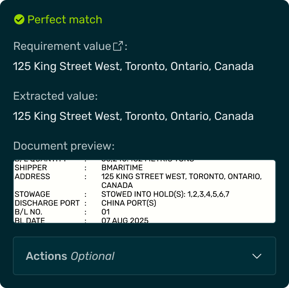This screenshot has height=288, width=289.
Task: Click DISCHARGE PORT label in preview
Action: (47, 203)
